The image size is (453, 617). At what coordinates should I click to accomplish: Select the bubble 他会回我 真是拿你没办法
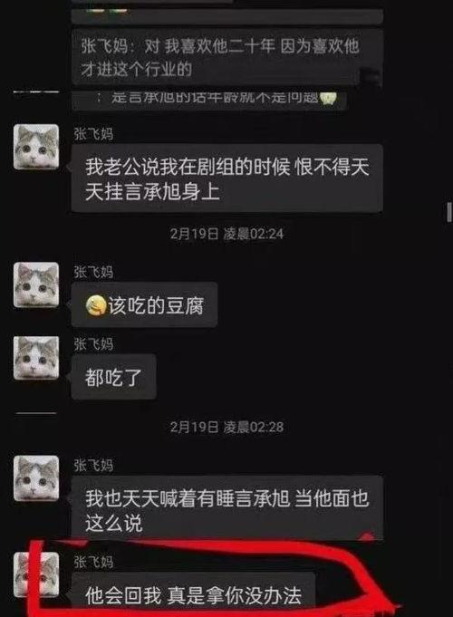[x=193, y=594]
